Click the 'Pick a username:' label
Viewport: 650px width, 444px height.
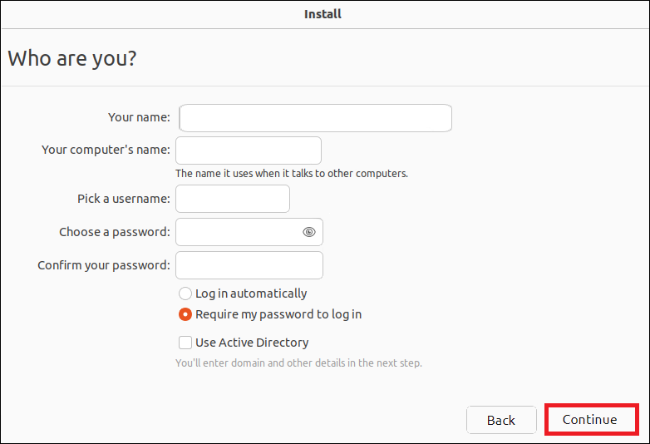[x=123, y=199]
